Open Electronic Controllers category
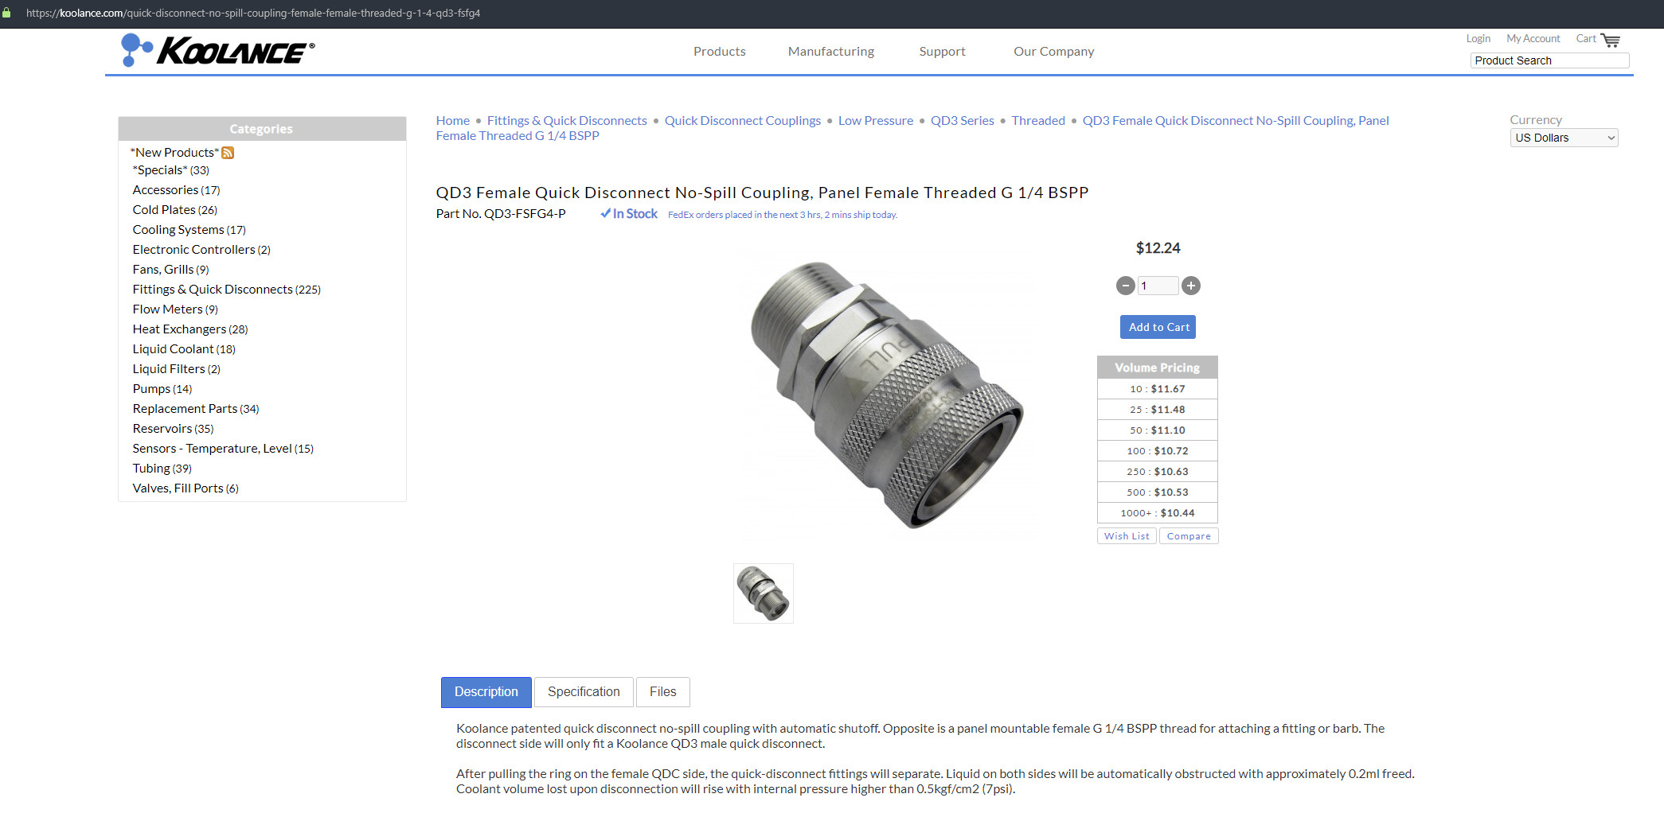The width and height of the screenshot is (1664, 821). click(201, 250)
